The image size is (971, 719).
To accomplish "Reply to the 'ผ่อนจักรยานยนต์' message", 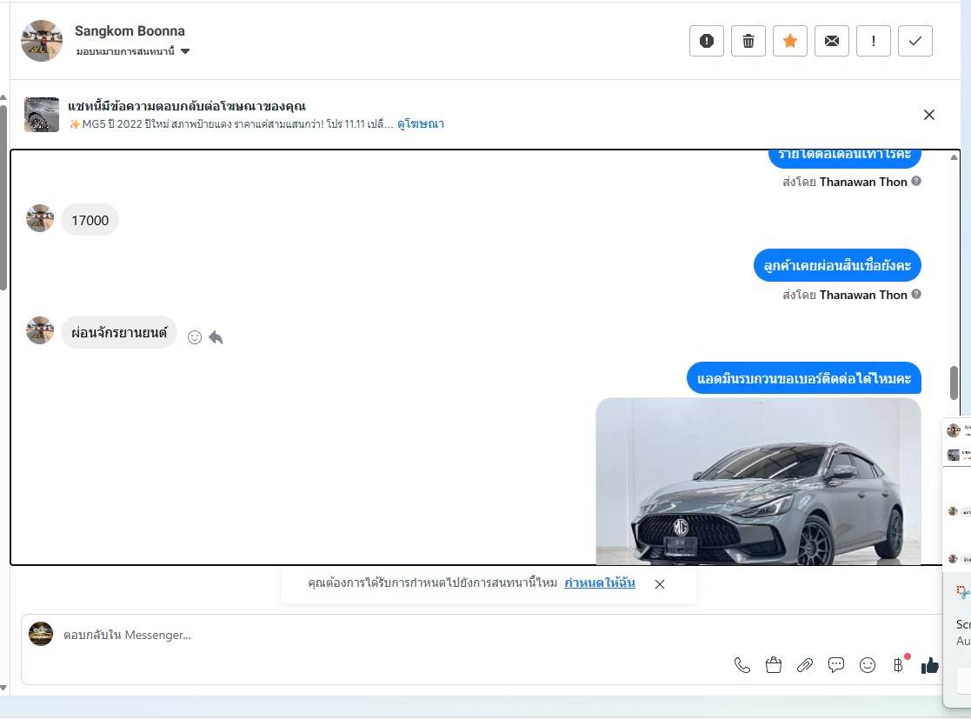I will click(x=216, y=337).
